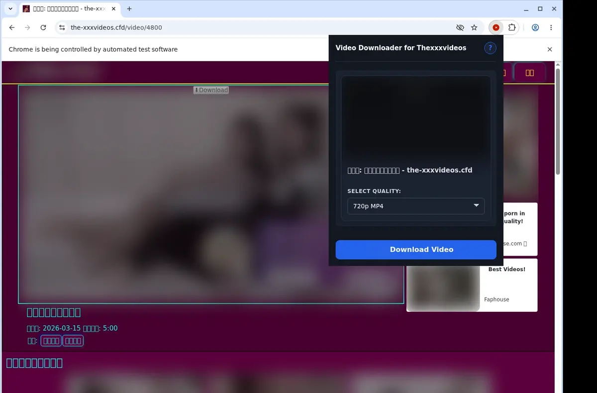Bookmark this page with the star icon

(474, 28)
